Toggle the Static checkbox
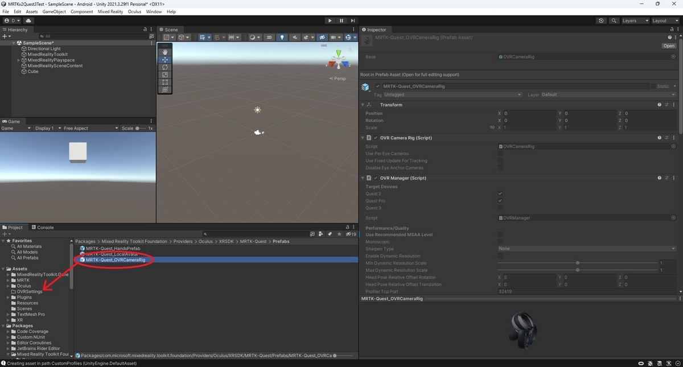 [x=653, y=86]
